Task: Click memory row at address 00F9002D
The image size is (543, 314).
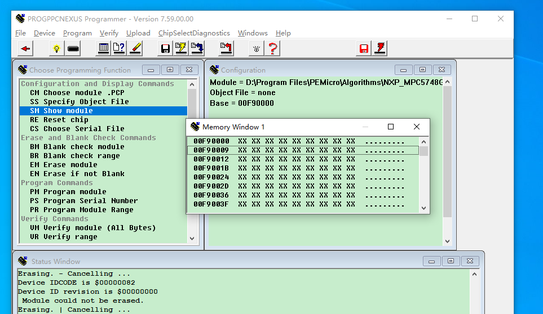Action: [303, 186]
